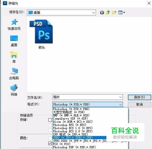Viewport: 152px width, 149px height.
Task: Close the 存储为 dialog
Action: pyautogui.click(x=149, y=3)
